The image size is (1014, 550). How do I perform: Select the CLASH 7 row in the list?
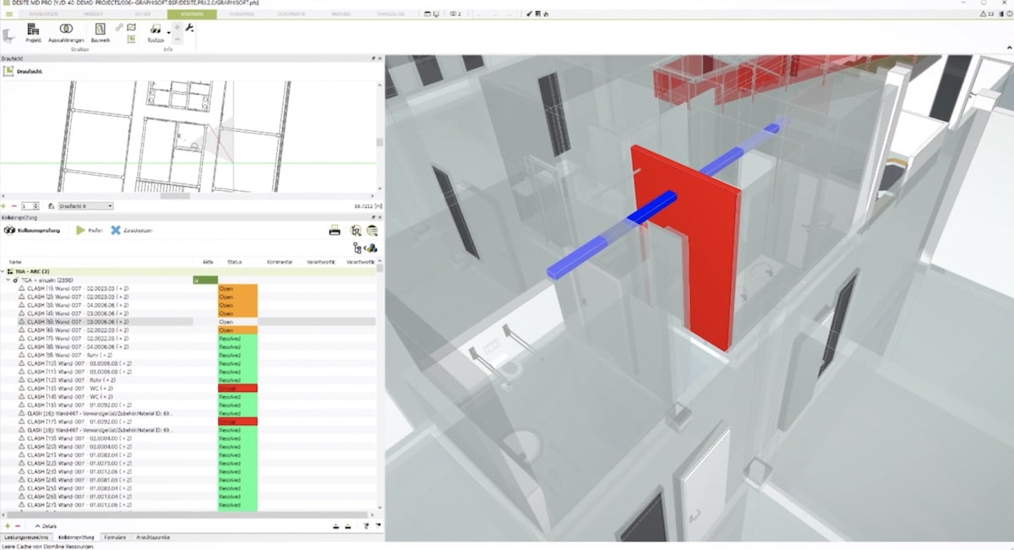pyautogui.click(x=97, y=338)
